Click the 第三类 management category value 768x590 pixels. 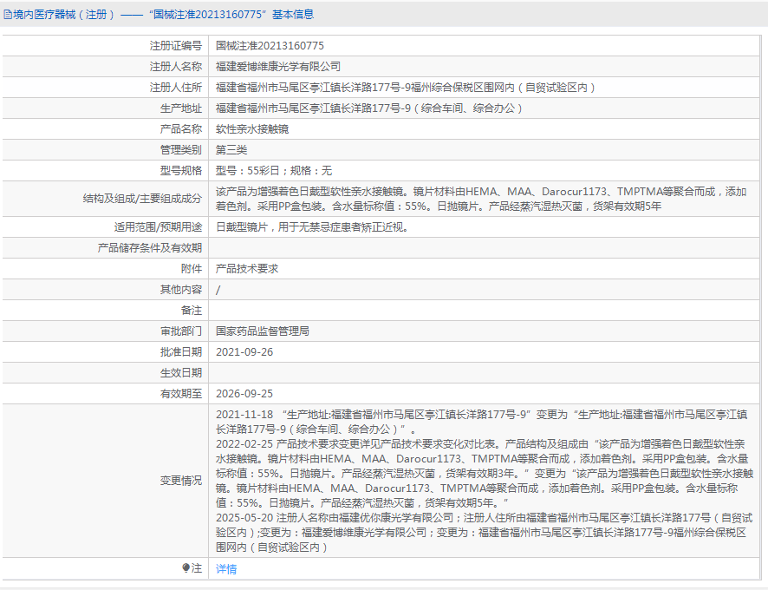231,150
